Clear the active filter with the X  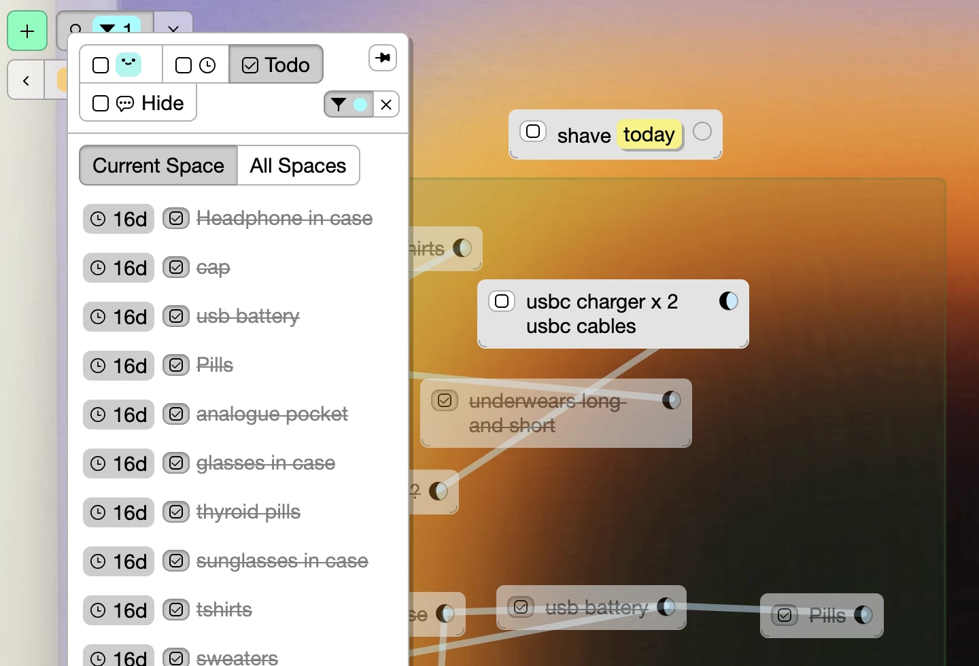[386, 105]
